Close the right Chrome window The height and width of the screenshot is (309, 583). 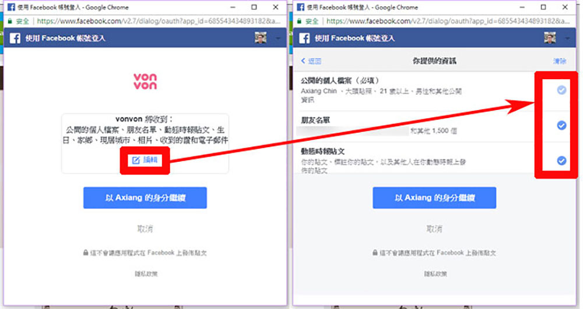coord(565,7)
